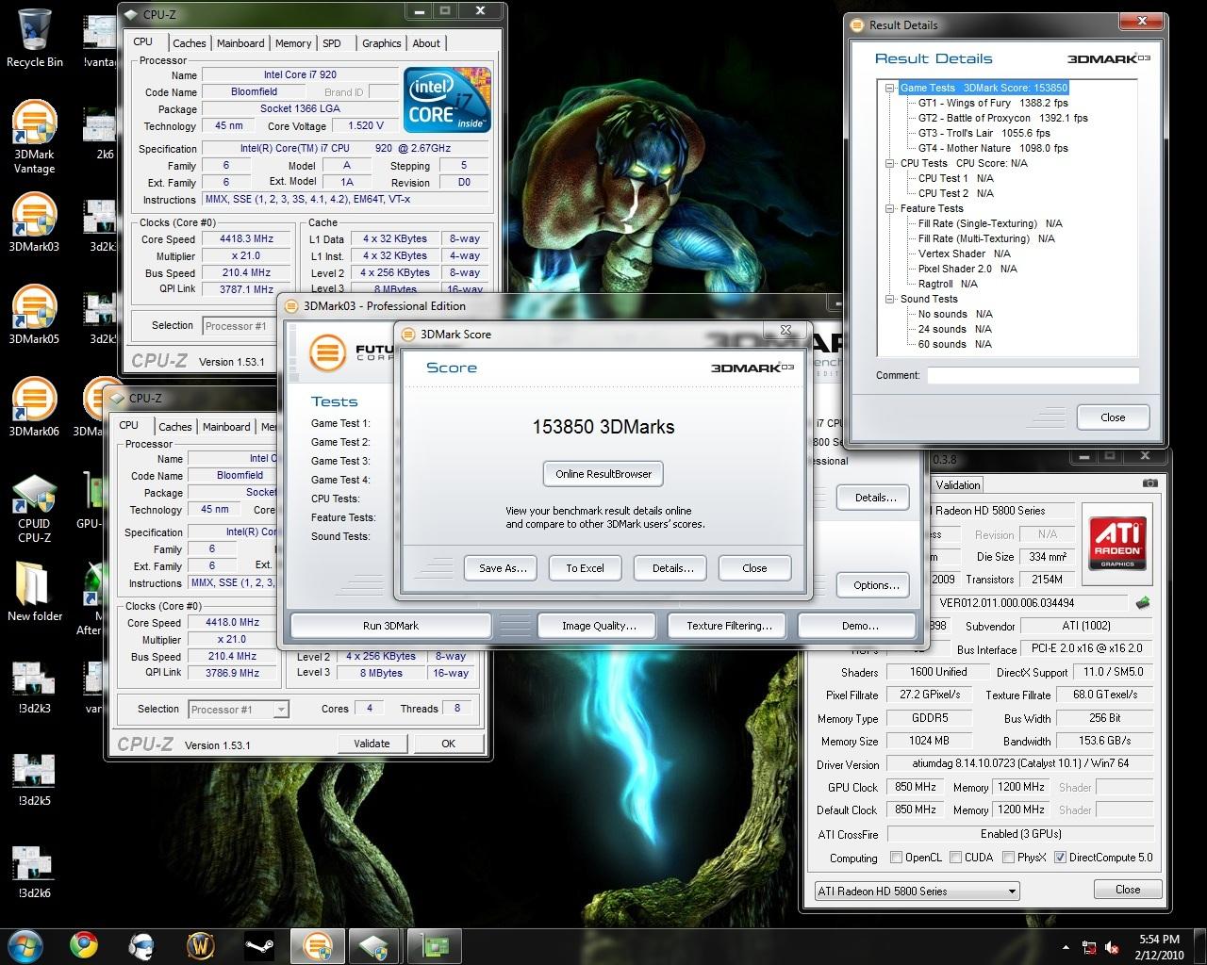Collapse the Game Tests tree node
Screen dimensions: 1207x965
click(889, 88)
